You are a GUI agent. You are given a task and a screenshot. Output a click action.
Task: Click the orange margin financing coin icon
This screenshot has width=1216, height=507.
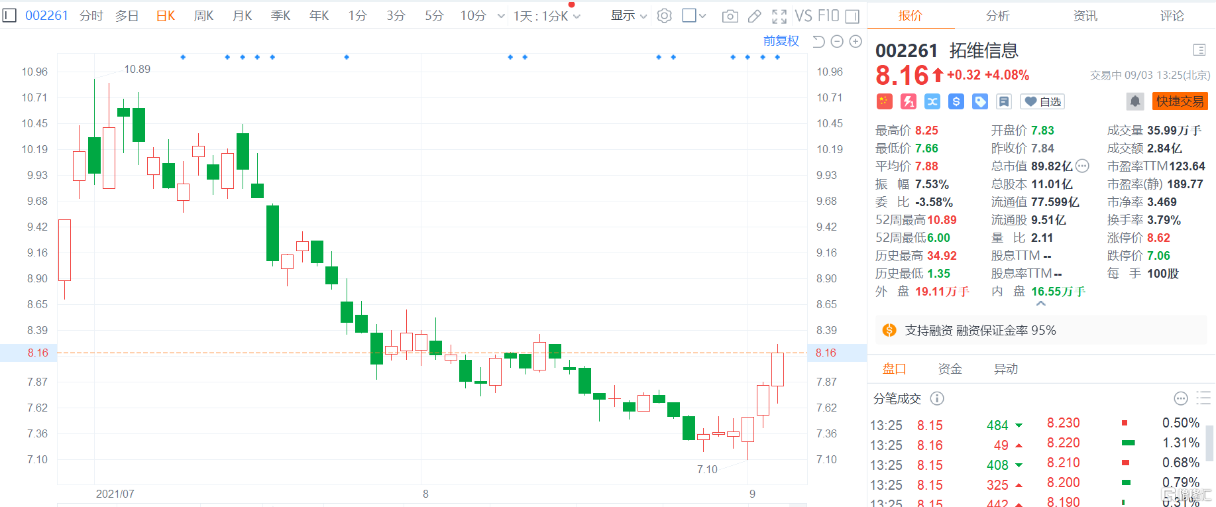(x=889, y=330)
